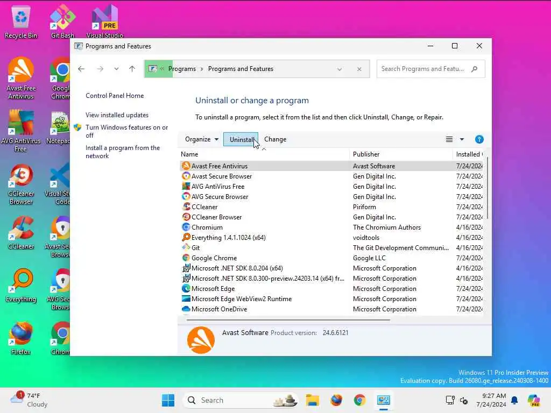Open the notification bell in system tray
This screenshot has height=413, width=551.
click(x=514, y=400)
